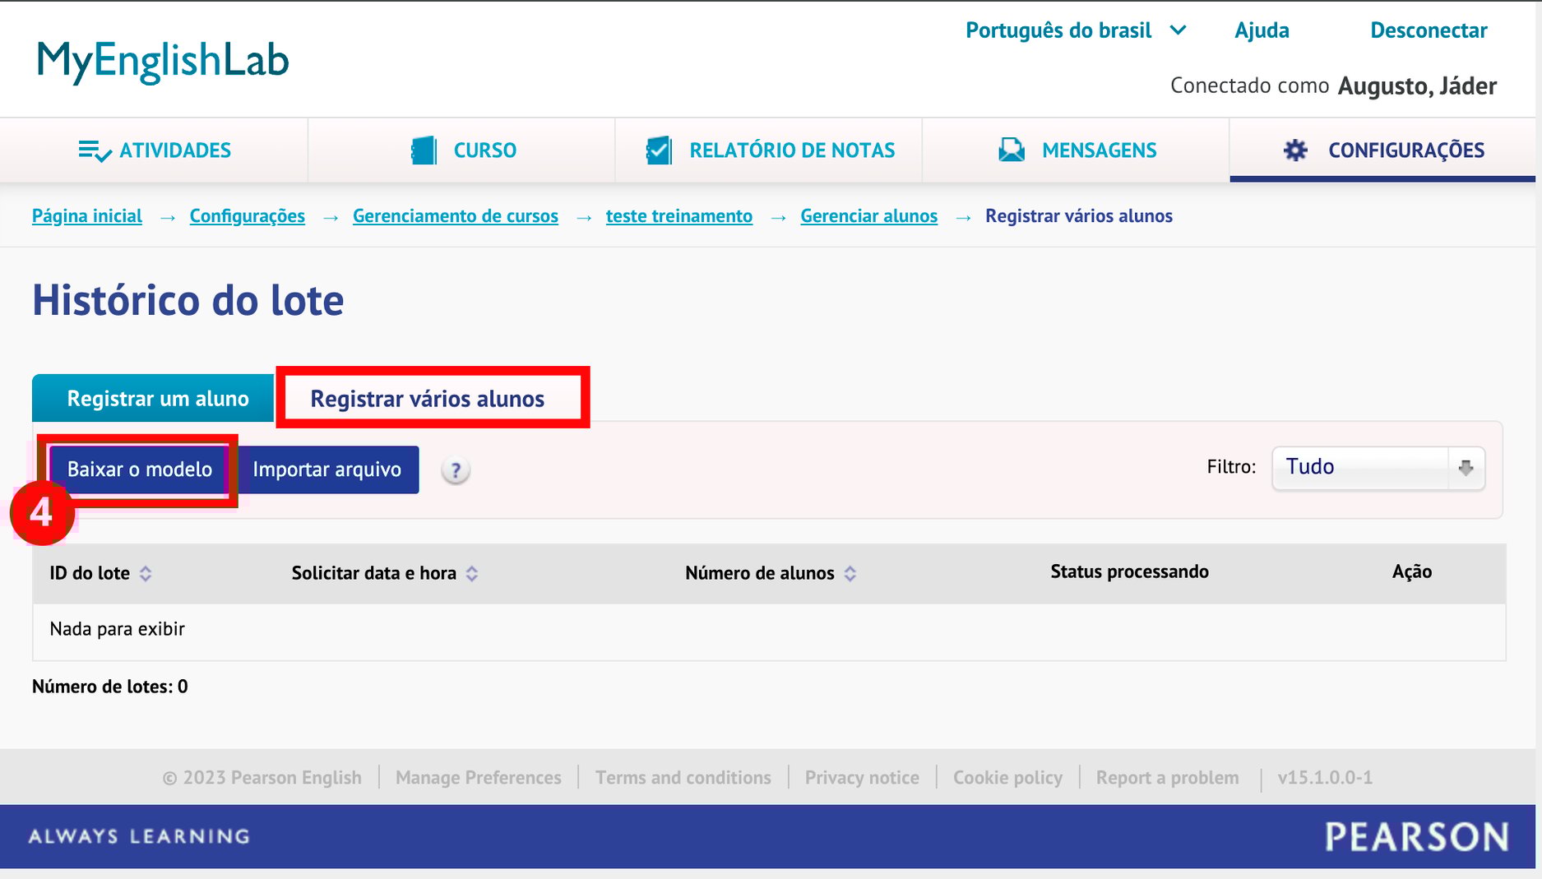Open the question mark help icon
Screen dimensions: 1542x879
[x=456, y=470]
